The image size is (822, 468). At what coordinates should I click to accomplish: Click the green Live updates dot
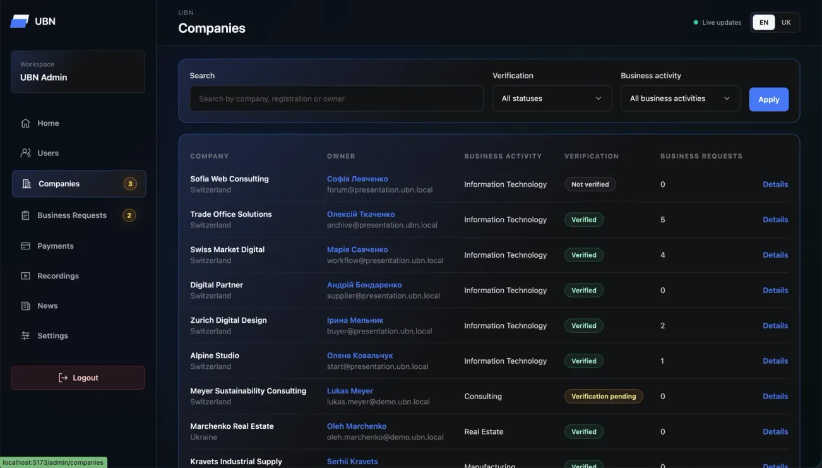click(x=696, y=22)
